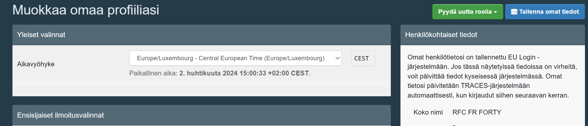Click the chevron arrow in the timezone select
This screenshot has height=126, width=588.
(337, 58)
